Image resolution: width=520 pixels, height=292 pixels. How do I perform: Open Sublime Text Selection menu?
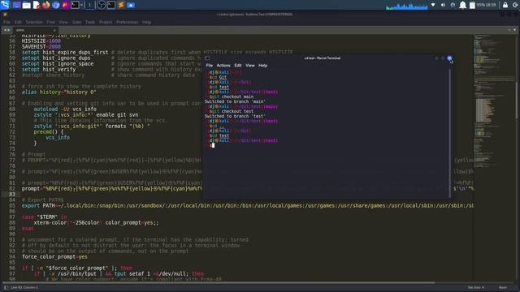(x=34, y=22)
